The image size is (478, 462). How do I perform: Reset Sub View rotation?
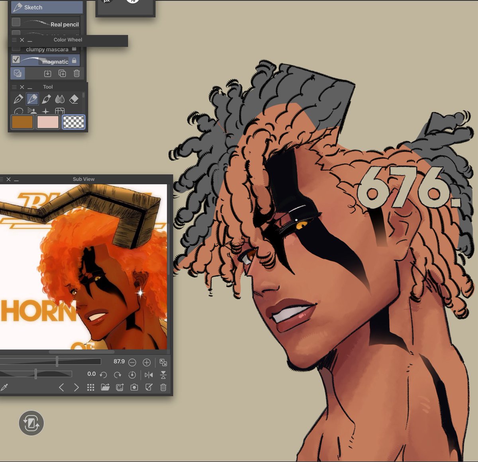coord(132,375)
